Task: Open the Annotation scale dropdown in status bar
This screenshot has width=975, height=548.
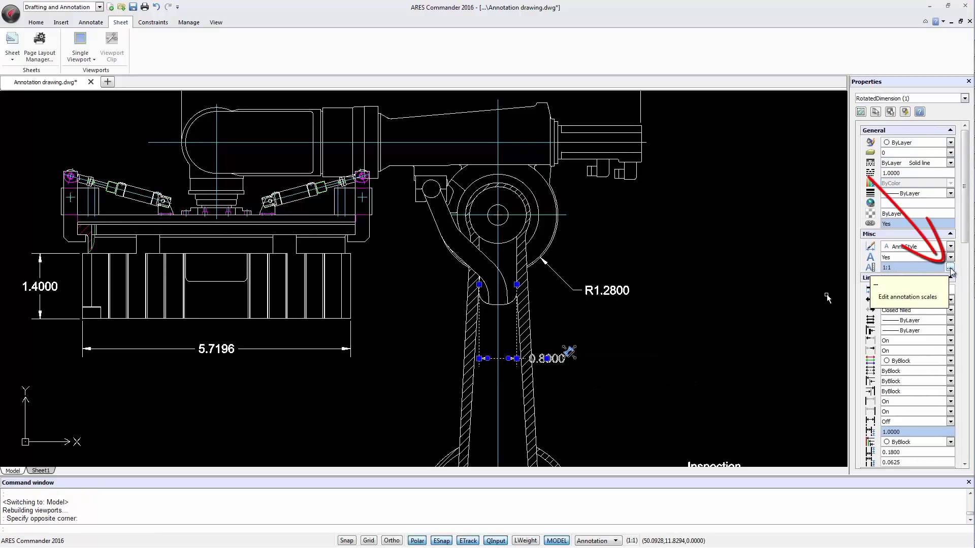Action: [615, 540]
